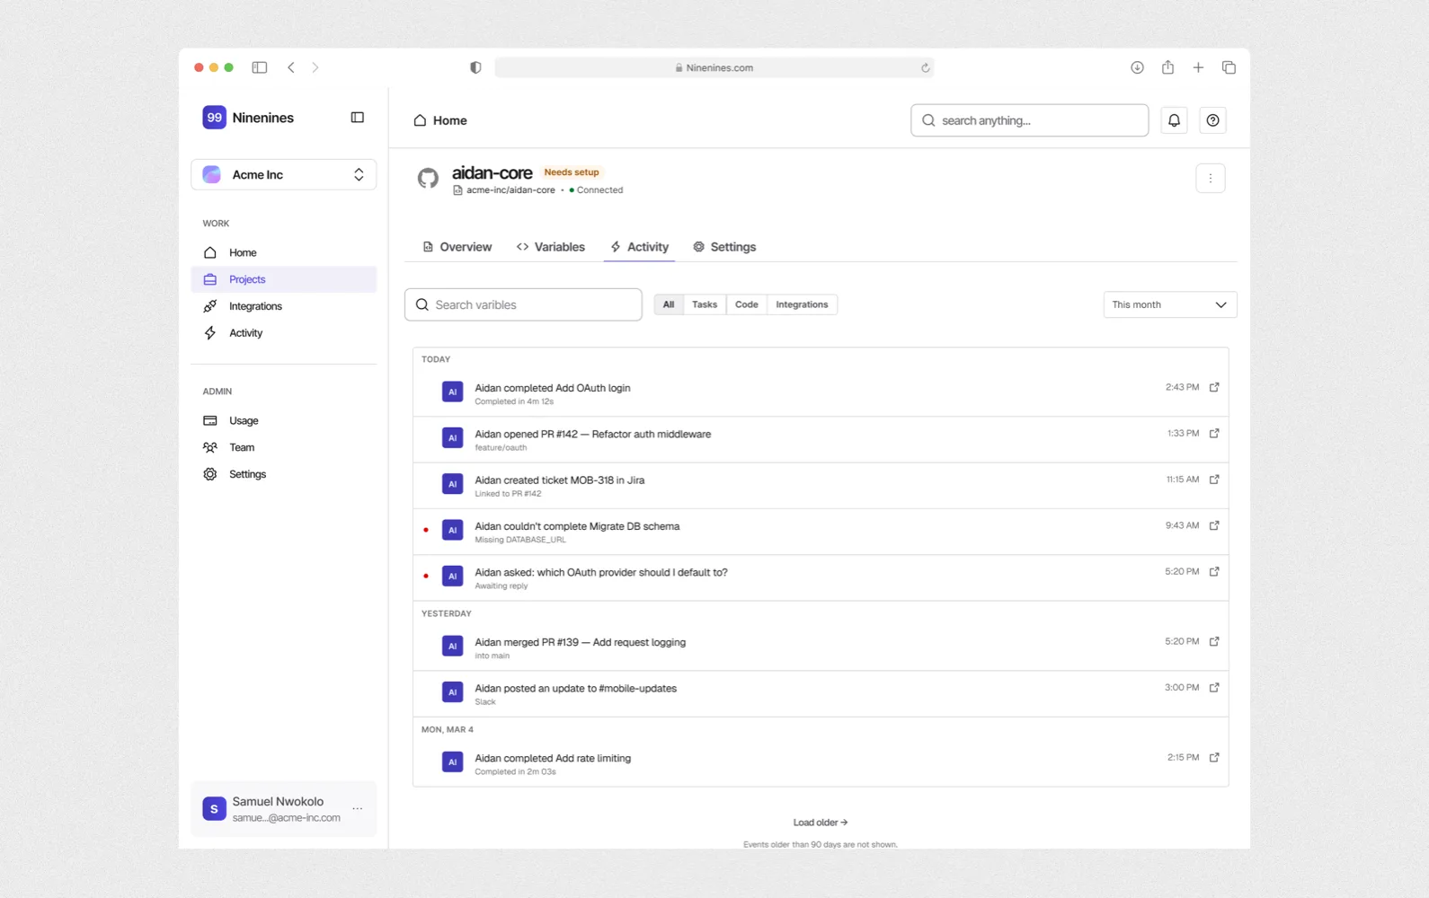Open external link for PR #139 merge

1214,641
